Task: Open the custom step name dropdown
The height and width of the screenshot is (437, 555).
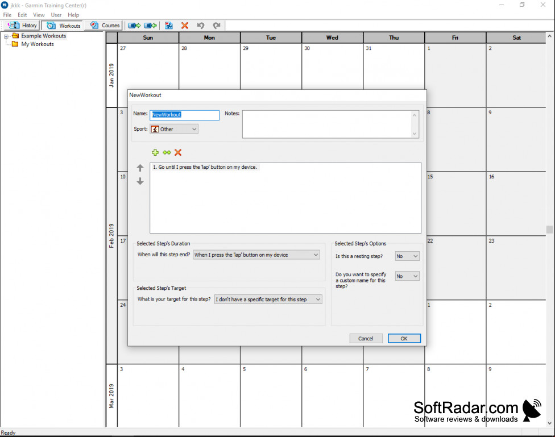Action: point(407,276)
